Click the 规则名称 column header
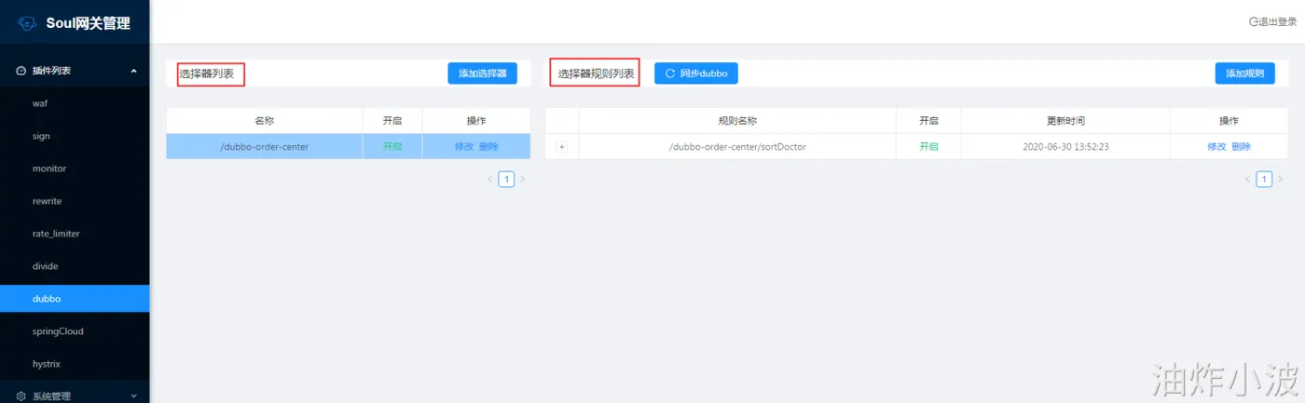 click(737, 121)
